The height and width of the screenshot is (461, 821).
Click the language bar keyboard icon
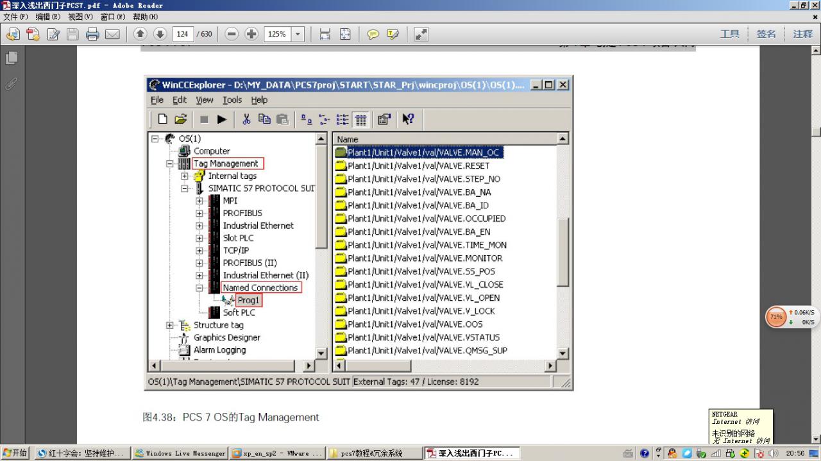point(628,453)
